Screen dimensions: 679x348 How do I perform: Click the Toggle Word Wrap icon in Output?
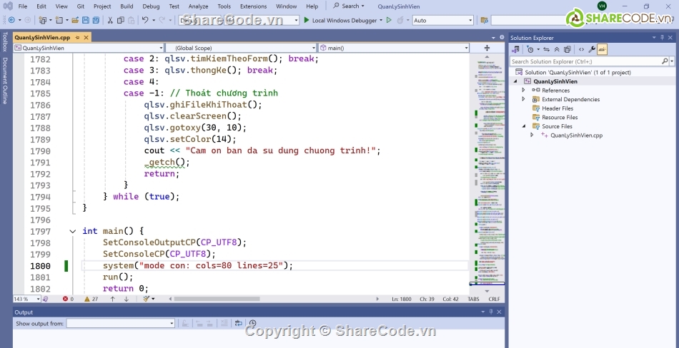point(238,323)
